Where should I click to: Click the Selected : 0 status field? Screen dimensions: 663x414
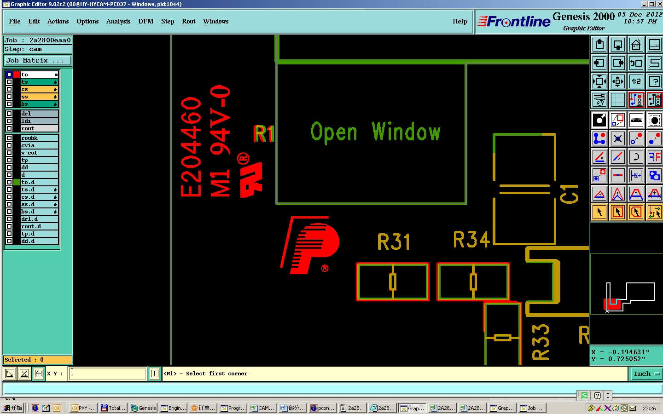[38, 360]
